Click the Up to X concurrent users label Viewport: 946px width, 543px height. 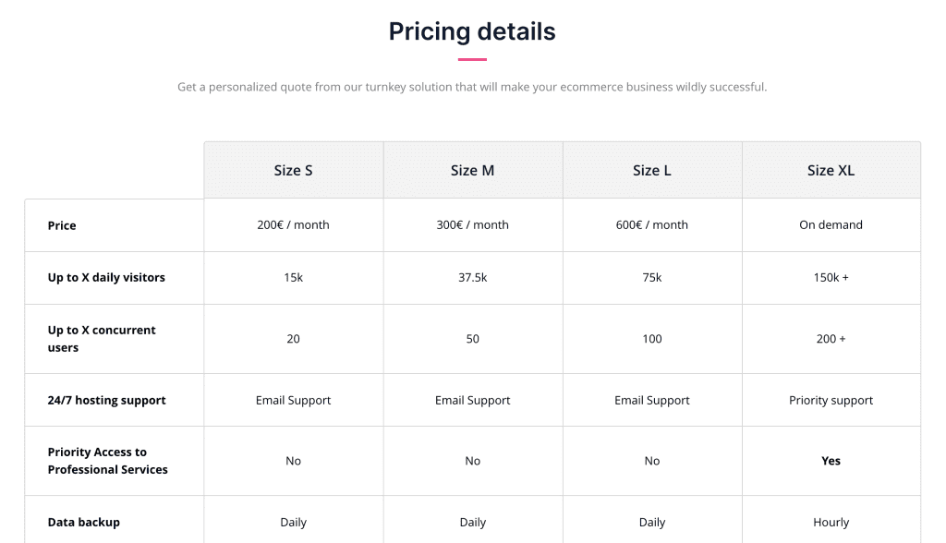click(102, 339)
